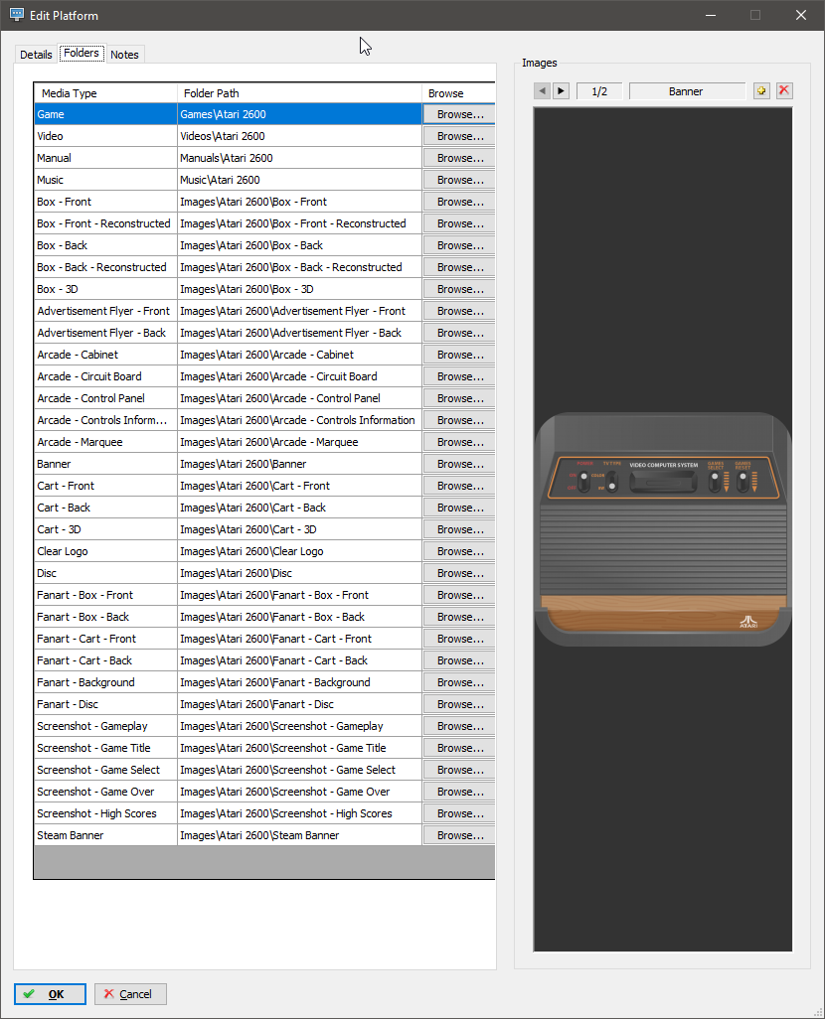Click the Manuals\Atari 2600 folder path
The image size is (825, 1019).
[x=300, y=158]
